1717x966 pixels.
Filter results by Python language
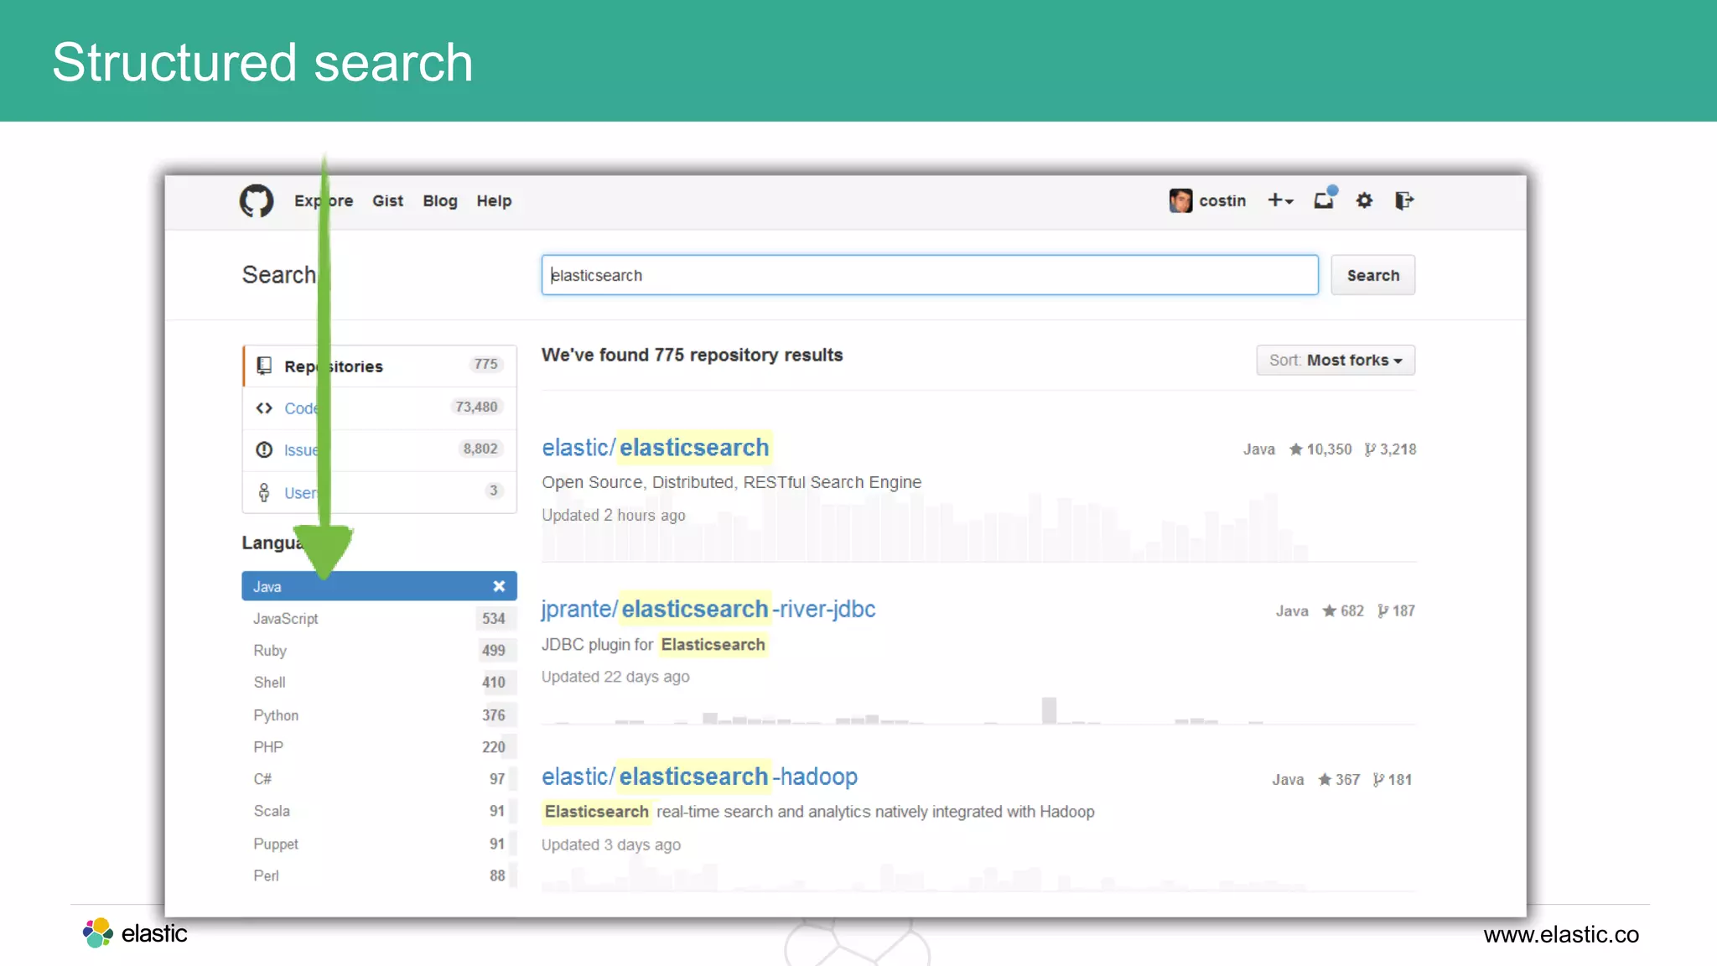pos(380,714)
